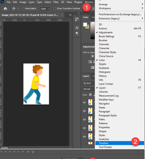The width and height of the screenshot is (145, 159).
Task: Enable Show Transform Controls checkbox
Action: (55, 8)
